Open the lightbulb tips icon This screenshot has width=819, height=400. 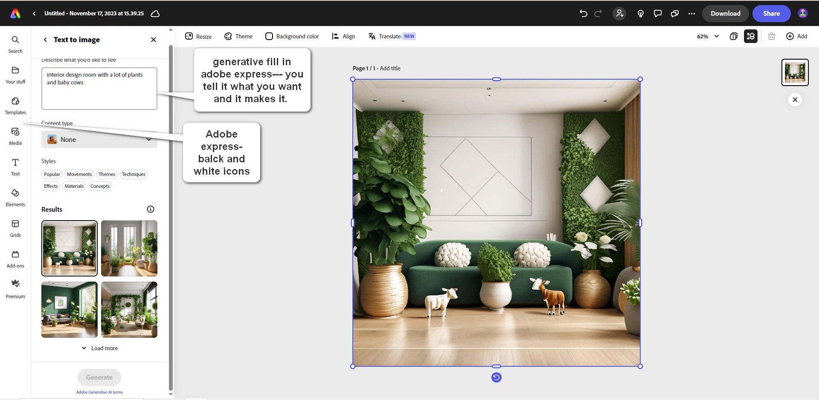[x=640, y=14]
